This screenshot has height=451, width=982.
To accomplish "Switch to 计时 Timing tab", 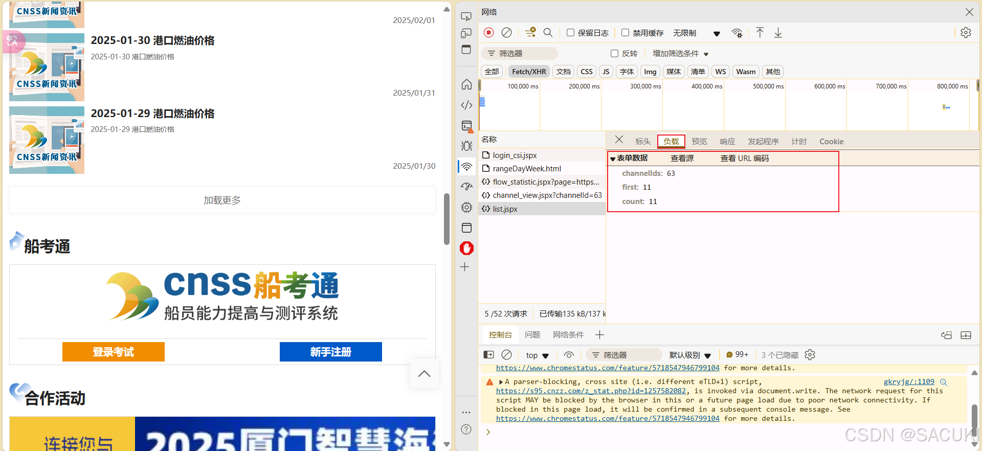I will (799, 142).
